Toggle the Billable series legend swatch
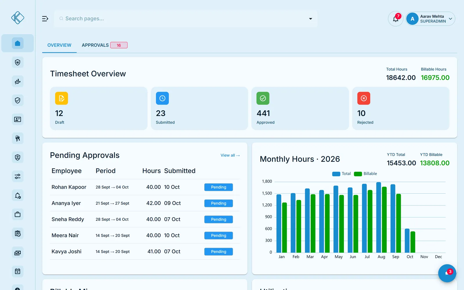464x290 pixels. [358, 174]
